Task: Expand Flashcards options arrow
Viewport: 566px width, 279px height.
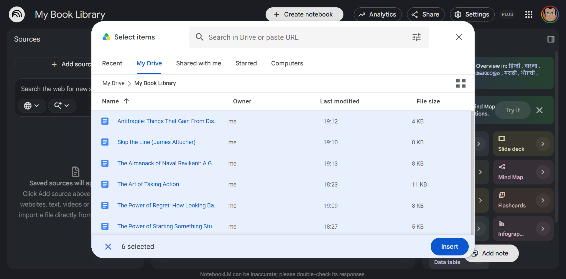Action: (x=543, y=200)
